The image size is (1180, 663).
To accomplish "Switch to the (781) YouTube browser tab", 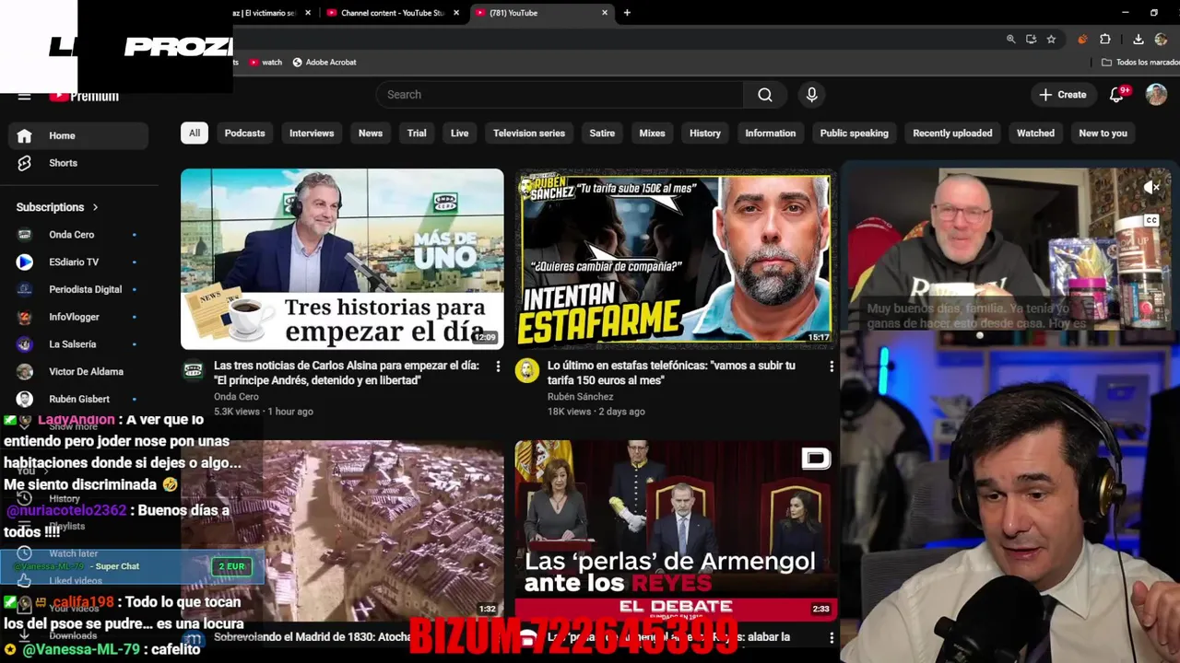I will click(539, 13).
